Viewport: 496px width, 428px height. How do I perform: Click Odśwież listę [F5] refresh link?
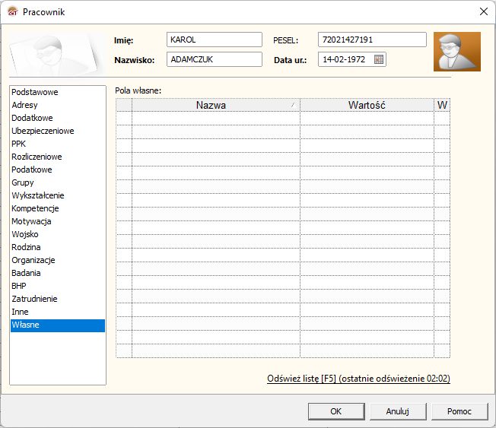point(358,379)
